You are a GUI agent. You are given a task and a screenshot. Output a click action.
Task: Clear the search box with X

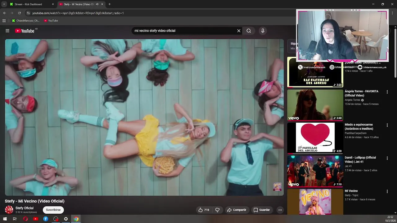coord(239,31)
